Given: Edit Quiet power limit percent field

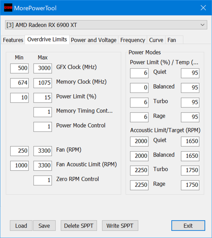Looking at the screenshot, I should pyautogui.click(x=139, y=73).
